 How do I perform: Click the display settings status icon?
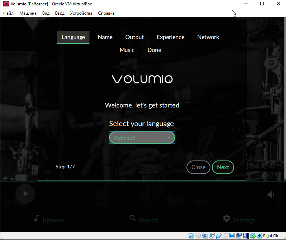232,236
